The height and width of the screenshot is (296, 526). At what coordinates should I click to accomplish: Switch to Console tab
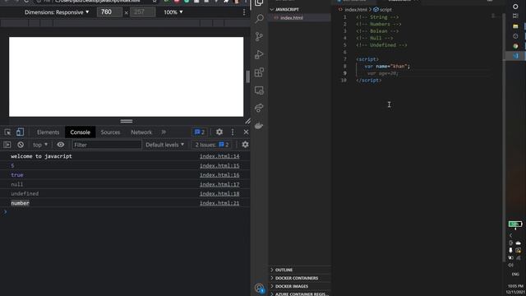click(x=81, y=132)
